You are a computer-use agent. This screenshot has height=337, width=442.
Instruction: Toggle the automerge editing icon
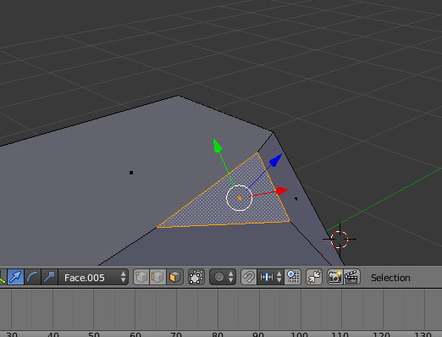pyautogui.click(x=314, y=277)
